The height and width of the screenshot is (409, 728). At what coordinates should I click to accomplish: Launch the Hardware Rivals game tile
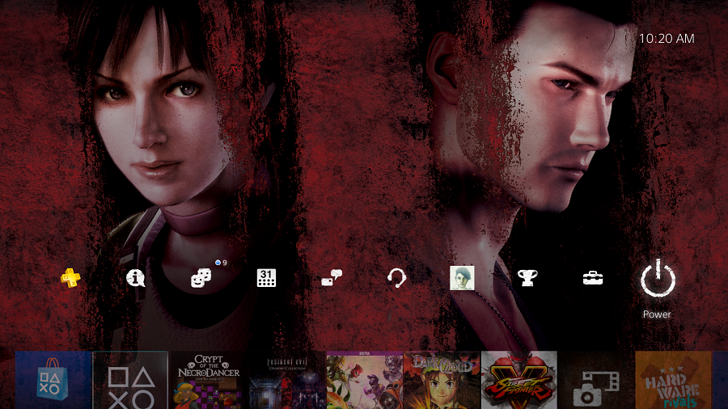[673, 380]
